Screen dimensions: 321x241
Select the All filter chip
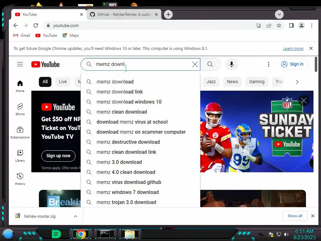(x=45, y=82)
